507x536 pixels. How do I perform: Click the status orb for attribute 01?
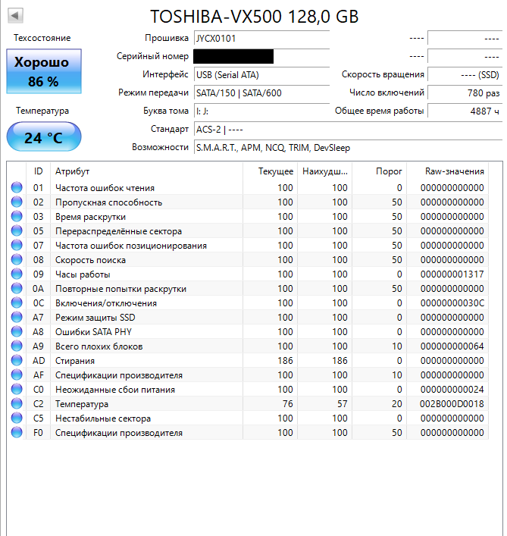17,187
